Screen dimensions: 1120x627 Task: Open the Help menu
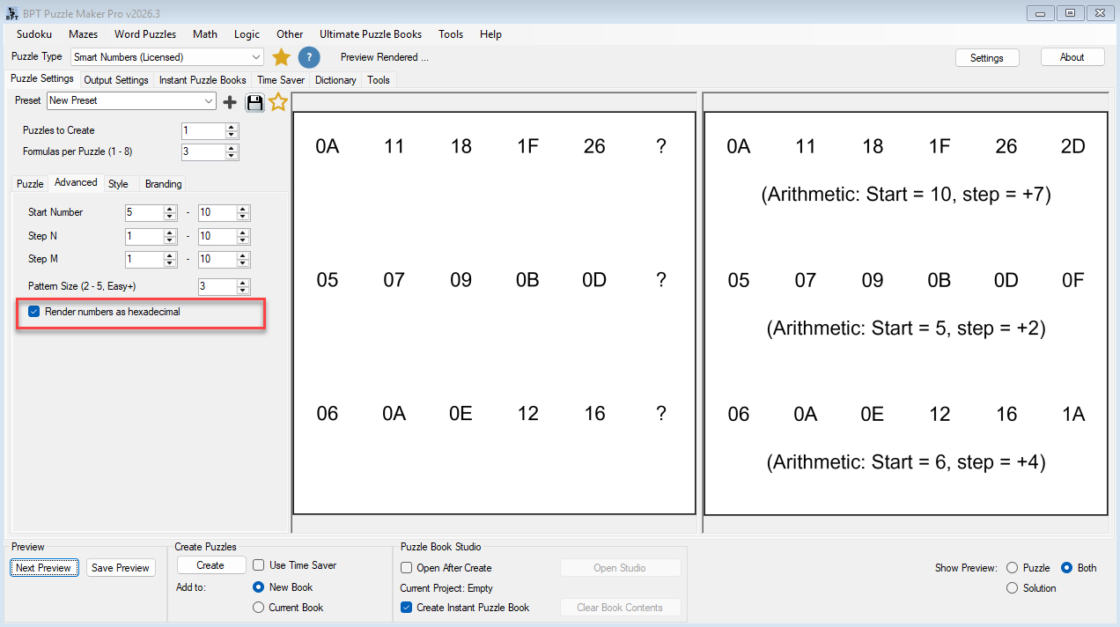click(491, 34)
